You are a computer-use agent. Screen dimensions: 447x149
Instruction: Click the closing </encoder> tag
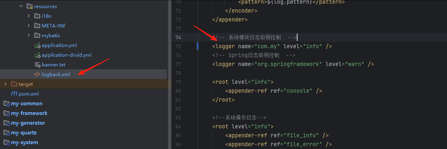pyautogui.click(x=241, y=11)
